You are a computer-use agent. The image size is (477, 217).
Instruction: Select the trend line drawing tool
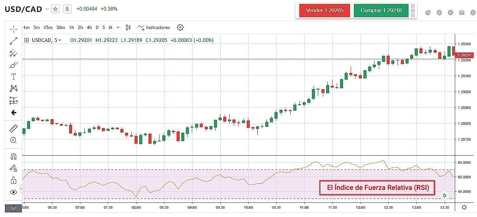click(14, 41)
